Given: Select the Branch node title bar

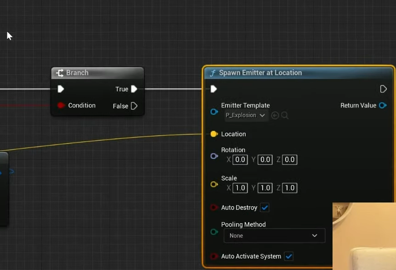Looking at the screenshot, I should point(97,73).
